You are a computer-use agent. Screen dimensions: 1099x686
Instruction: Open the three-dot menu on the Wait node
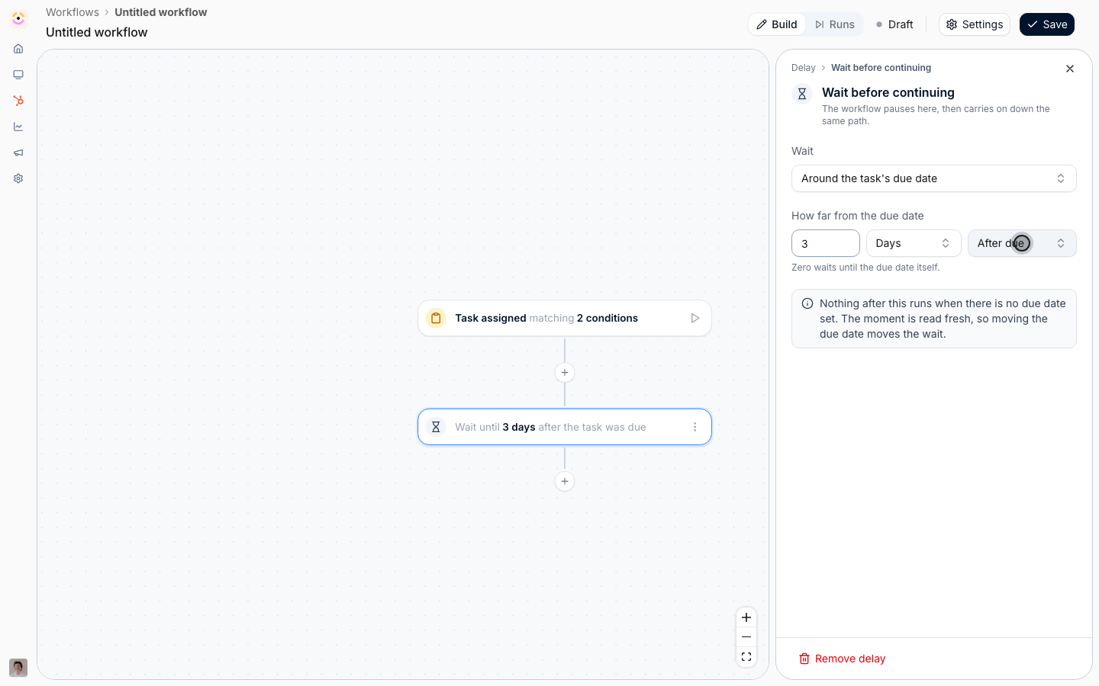pos(695,427)
